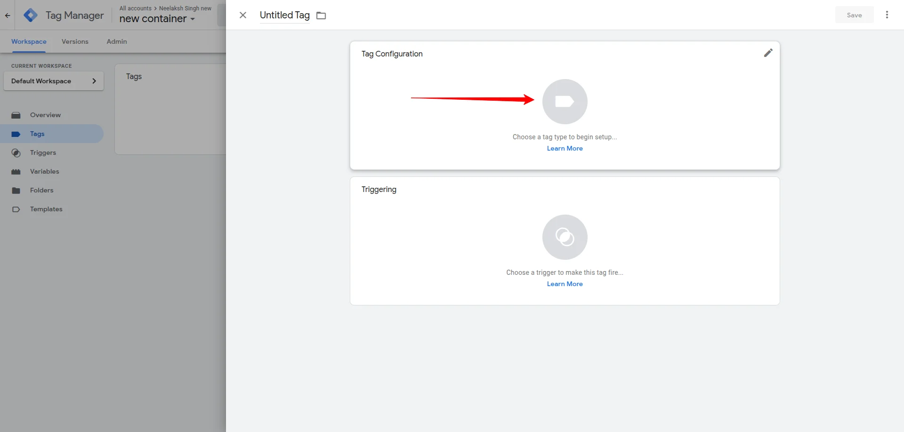Open Learn More under Triggering

[565, 284]
